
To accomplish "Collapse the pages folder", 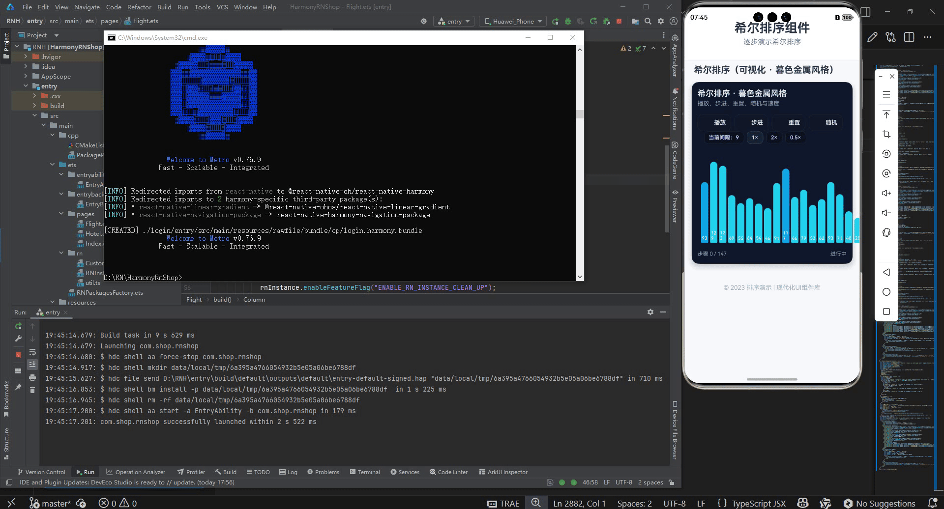I will [61, 214].
